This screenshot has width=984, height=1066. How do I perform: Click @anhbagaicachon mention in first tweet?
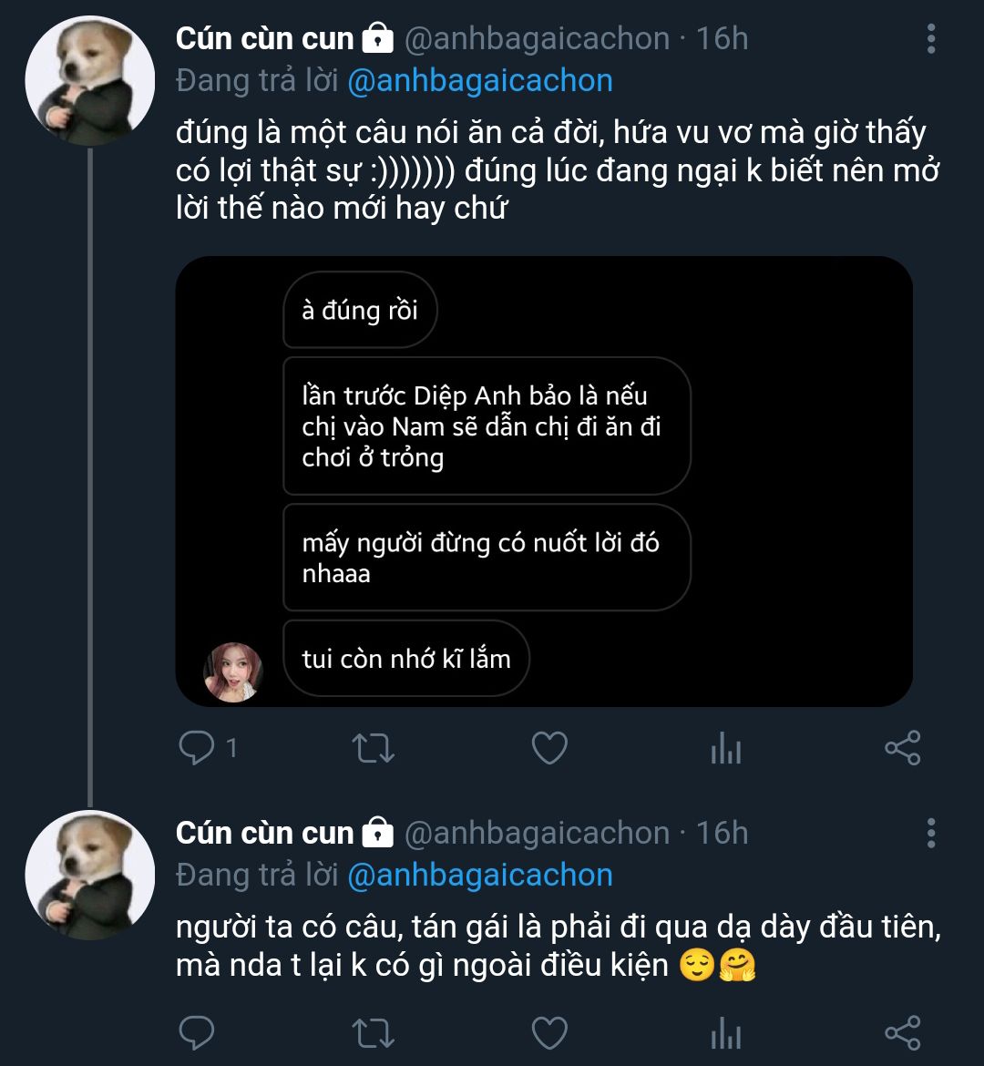tap(479, 81)
